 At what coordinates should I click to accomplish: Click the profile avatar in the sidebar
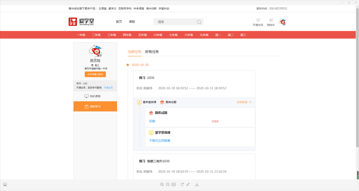pyautogui.click(x=95, y=51)
